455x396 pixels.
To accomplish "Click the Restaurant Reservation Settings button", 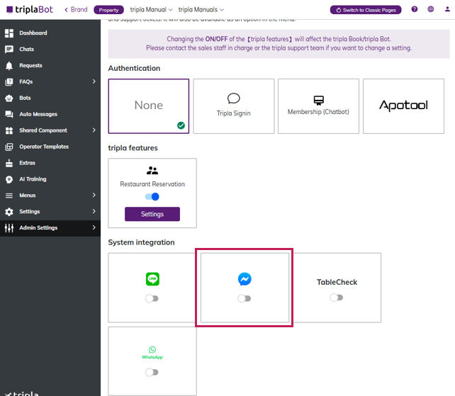I will [152, 214].
